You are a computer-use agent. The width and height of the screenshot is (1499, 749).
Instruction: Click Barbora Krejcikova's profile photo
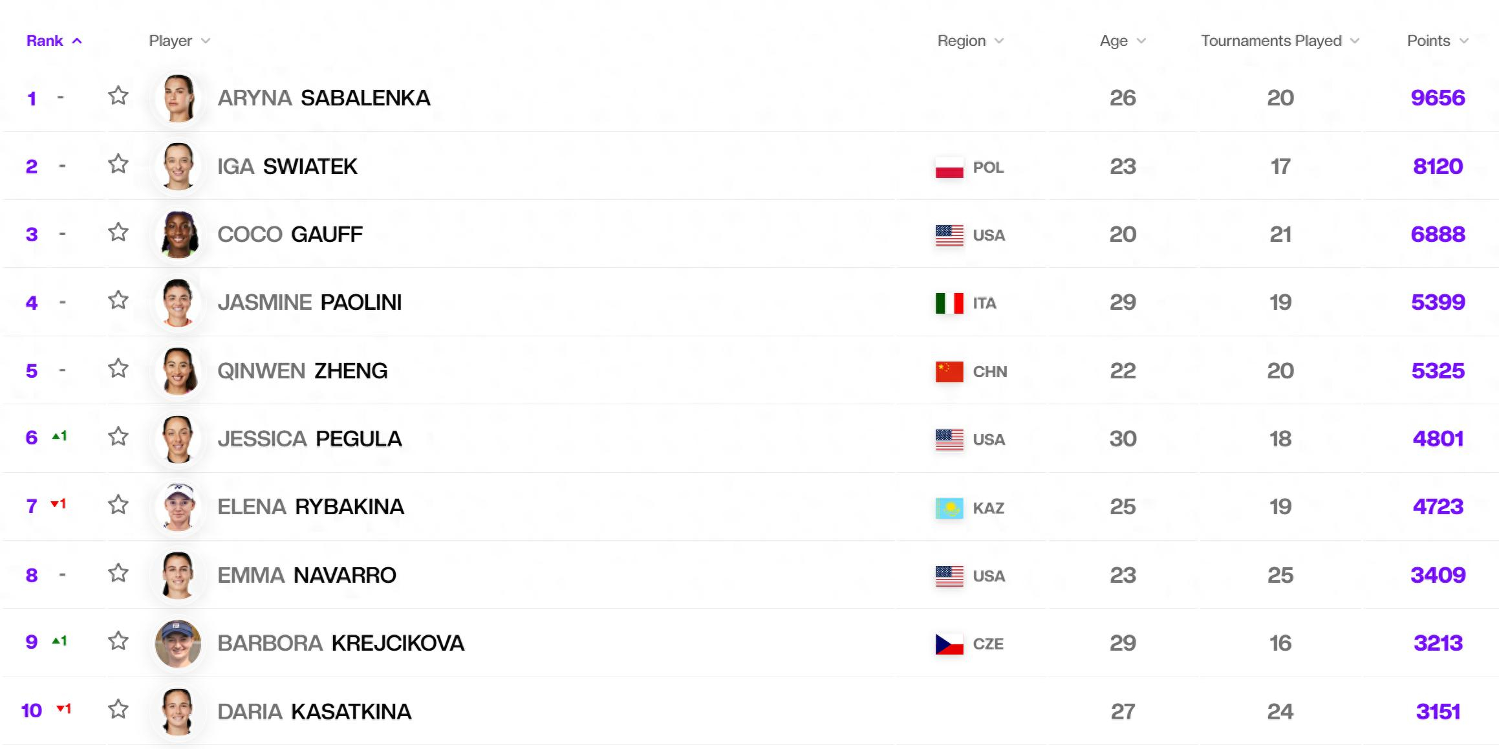coord(178,644)
